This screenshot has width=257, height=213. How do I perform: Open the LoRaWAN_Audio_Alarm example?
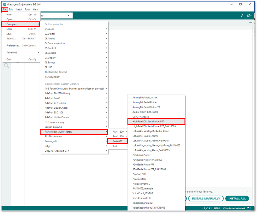click(x=156, y=136)
